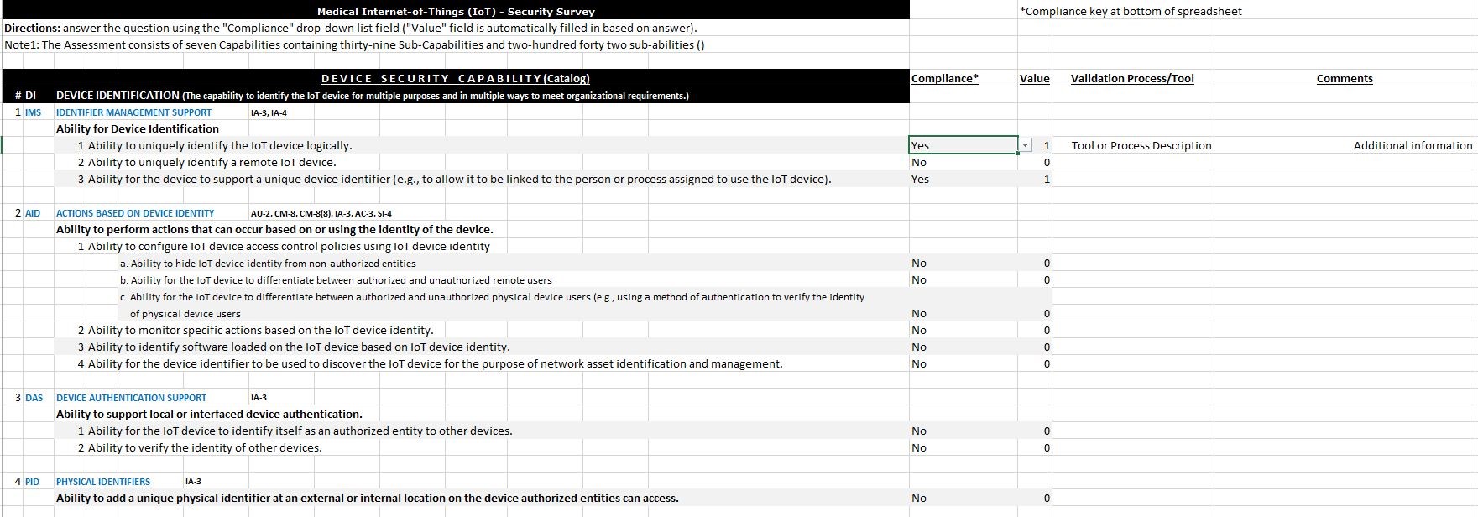Click the 'Tool or Process Description' cell
This screenshot has height=517, width=1478.
(1141, 146)
